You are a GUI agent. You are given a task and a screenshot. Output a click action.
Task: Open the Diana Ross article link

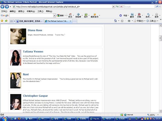[x=35, y=30]
